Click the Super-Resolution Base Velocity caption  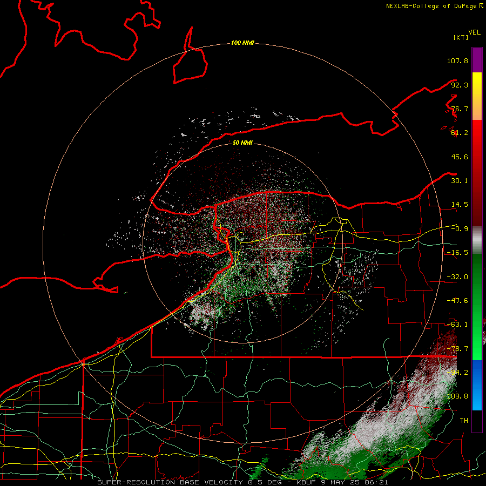click(242, 482)
